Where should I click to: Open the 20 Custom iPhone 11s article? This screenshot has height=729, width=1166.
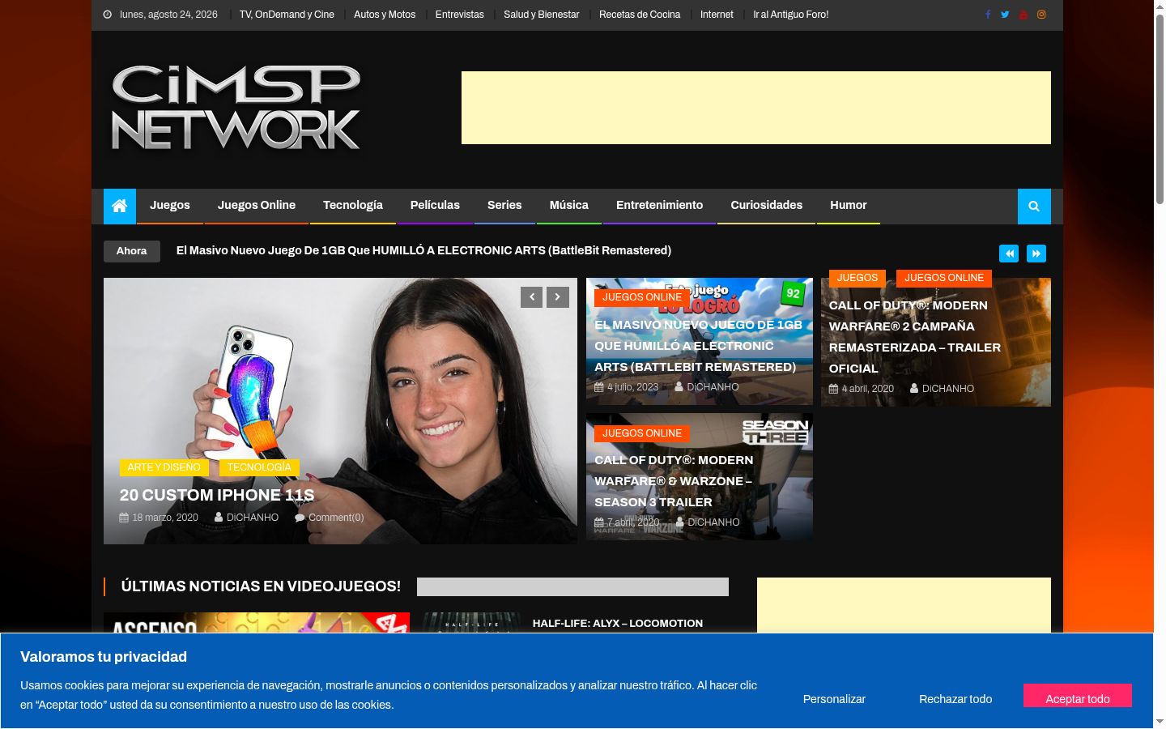click(217, 495)
